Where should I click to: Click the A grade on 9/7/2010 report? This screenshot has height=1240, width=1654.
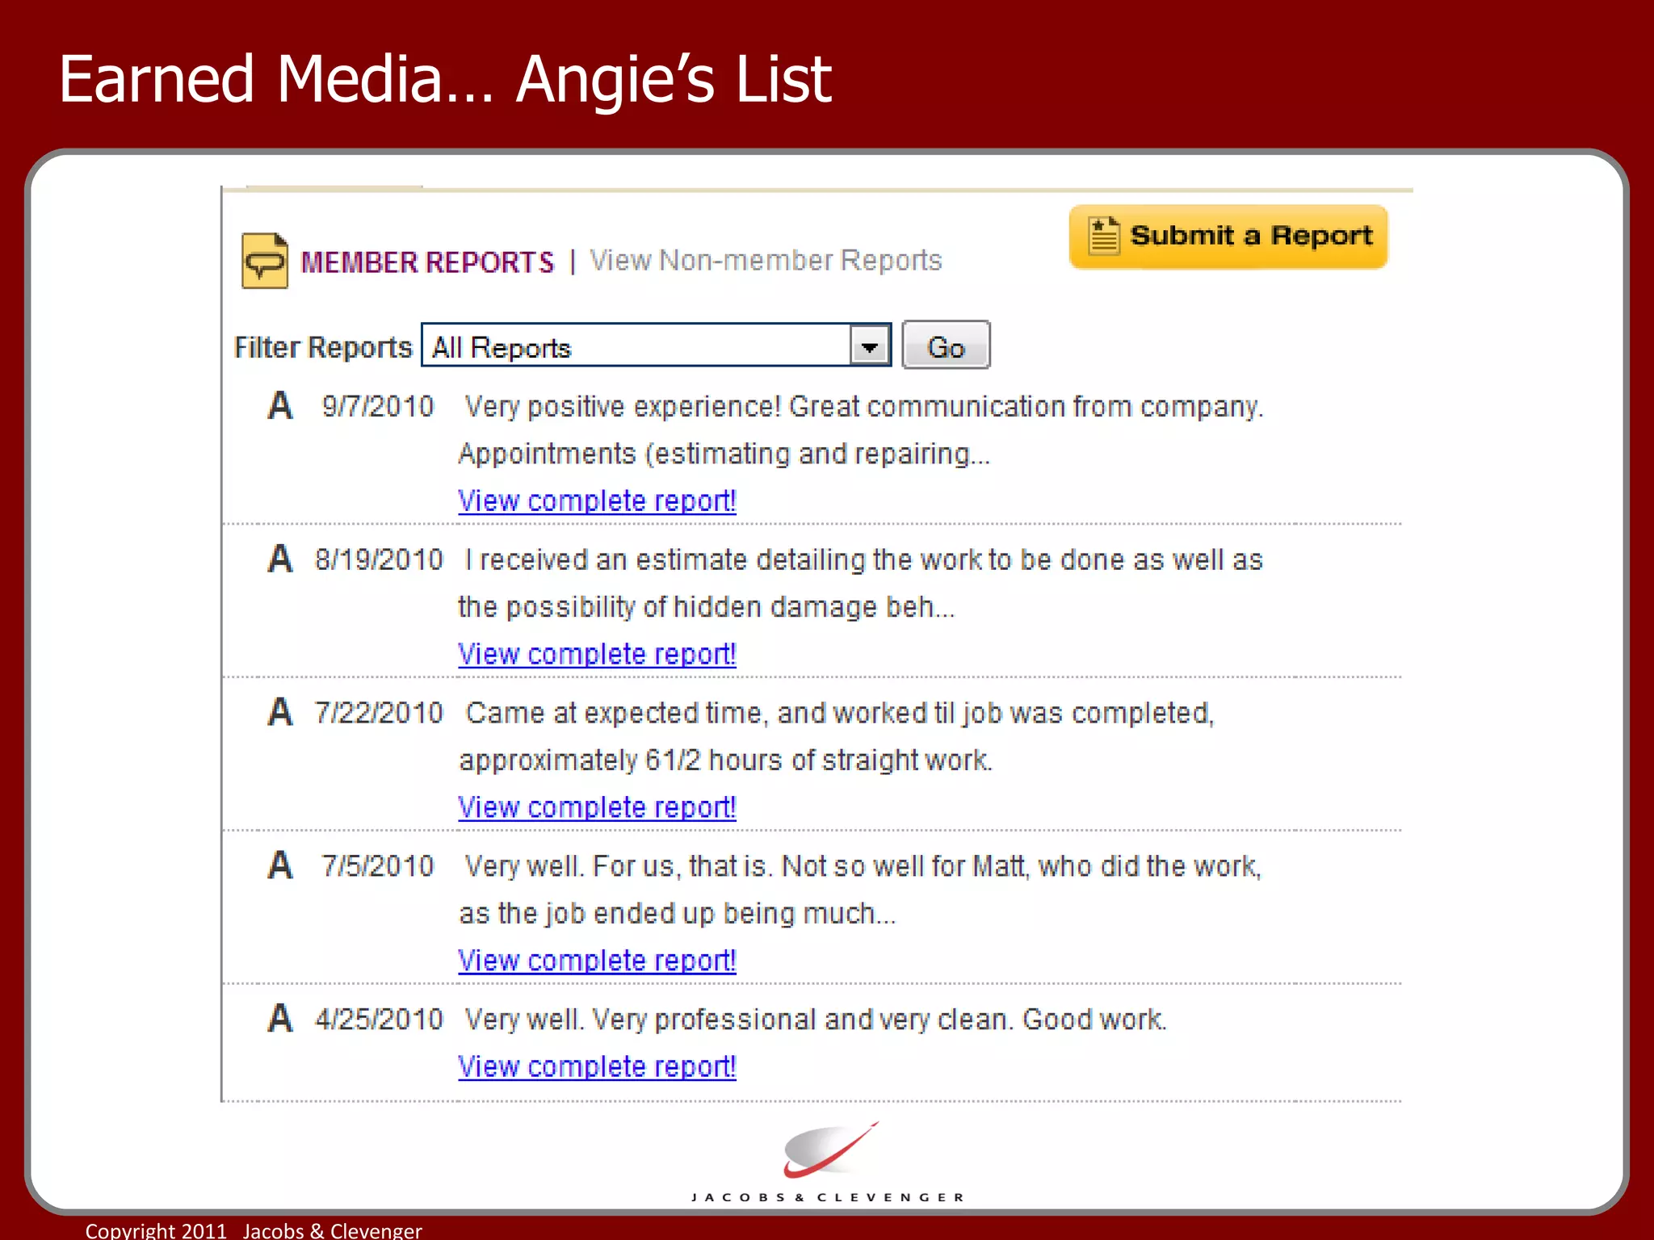coord(280,405)
